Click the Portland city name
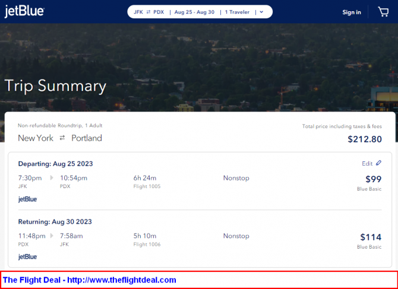 coord(87,138)
